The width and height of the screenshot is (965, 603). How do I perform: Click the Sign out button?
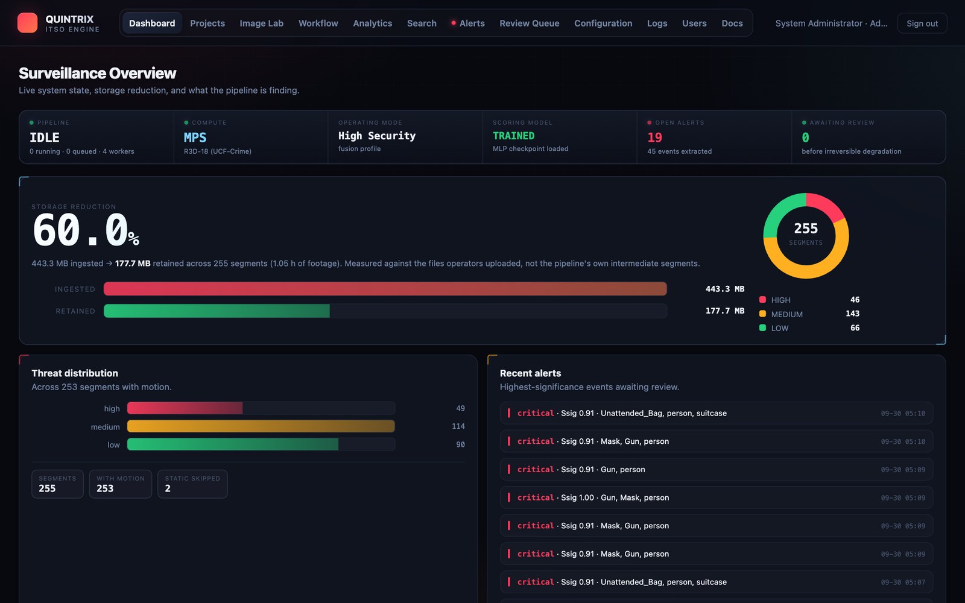[x=922, y=23]
